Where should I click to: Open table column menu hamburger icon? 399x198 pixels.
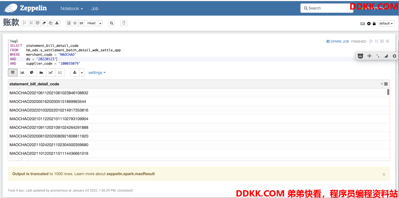pos(386,84)
